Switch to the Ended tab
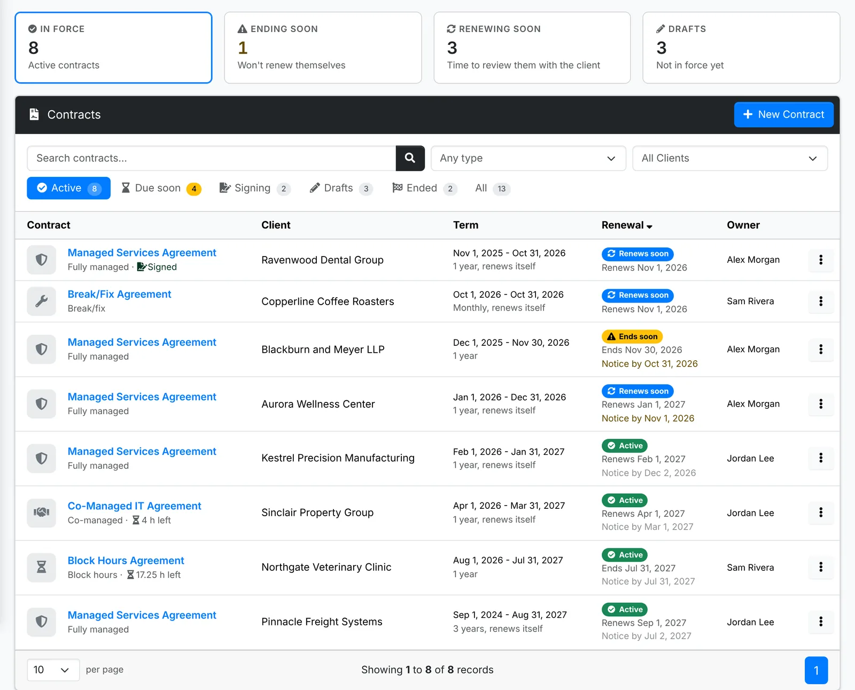 (x=425, y=188)
